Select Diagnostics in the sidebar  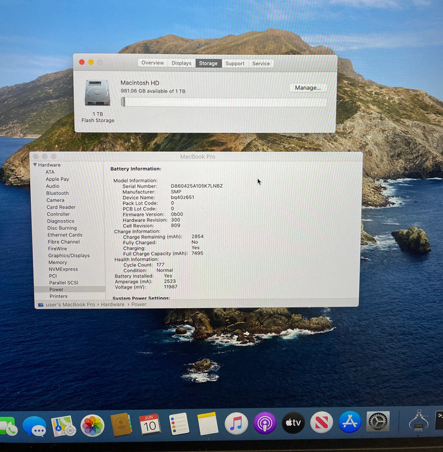[61, 221]
